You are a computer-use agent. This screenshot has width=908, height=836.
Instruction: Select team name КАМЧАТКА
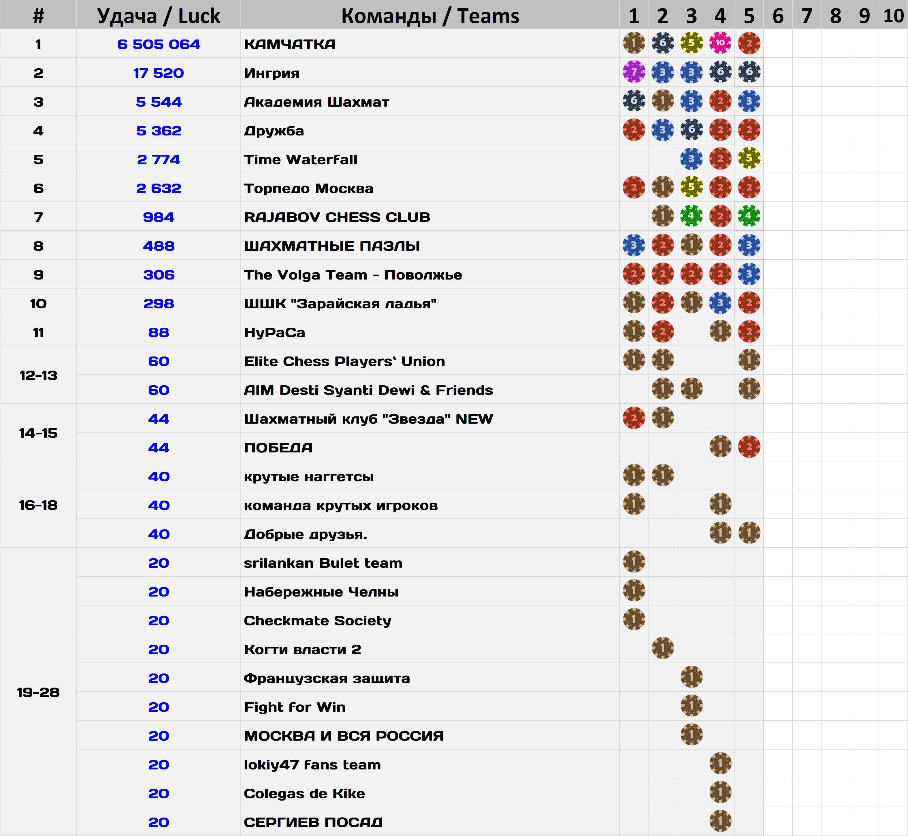click(290, 44)
